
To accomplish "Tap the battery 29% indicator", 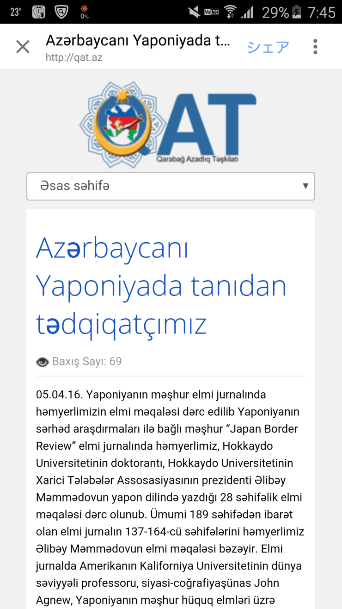I will coord(281,12).
